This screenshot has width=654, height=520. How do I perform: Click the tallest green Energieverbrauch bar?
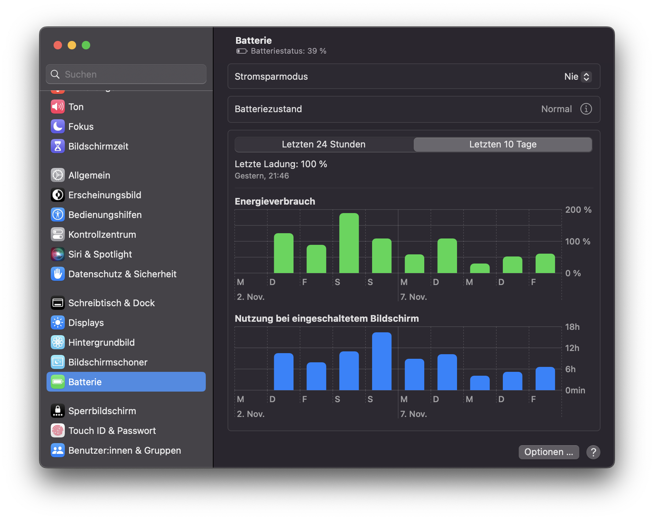(x=349, y=243)
